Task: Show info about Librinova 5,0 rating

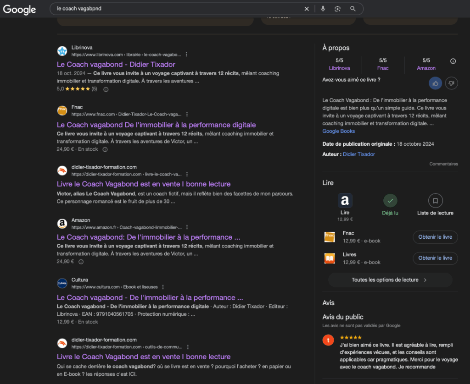Action: point(106,89)
